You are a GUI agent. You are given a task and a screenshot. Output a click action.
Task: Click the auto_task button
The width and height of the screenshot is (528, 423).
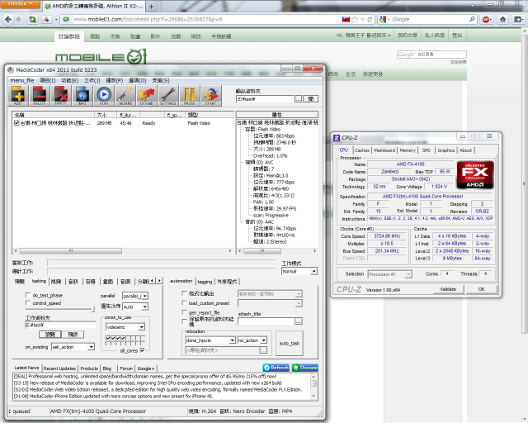click(290, 343)
